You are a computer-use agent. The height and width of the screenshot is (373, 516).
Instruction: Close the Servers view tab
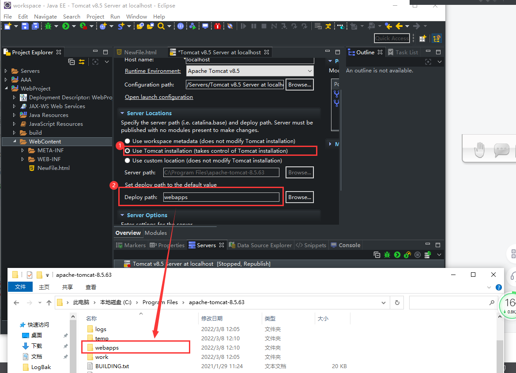pos(222,245)
